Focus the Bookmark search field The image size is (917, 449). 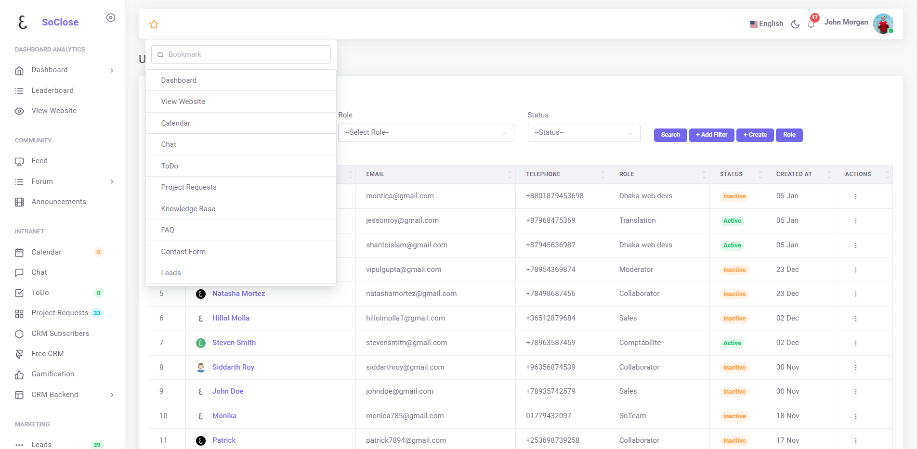tap(241, 54)
